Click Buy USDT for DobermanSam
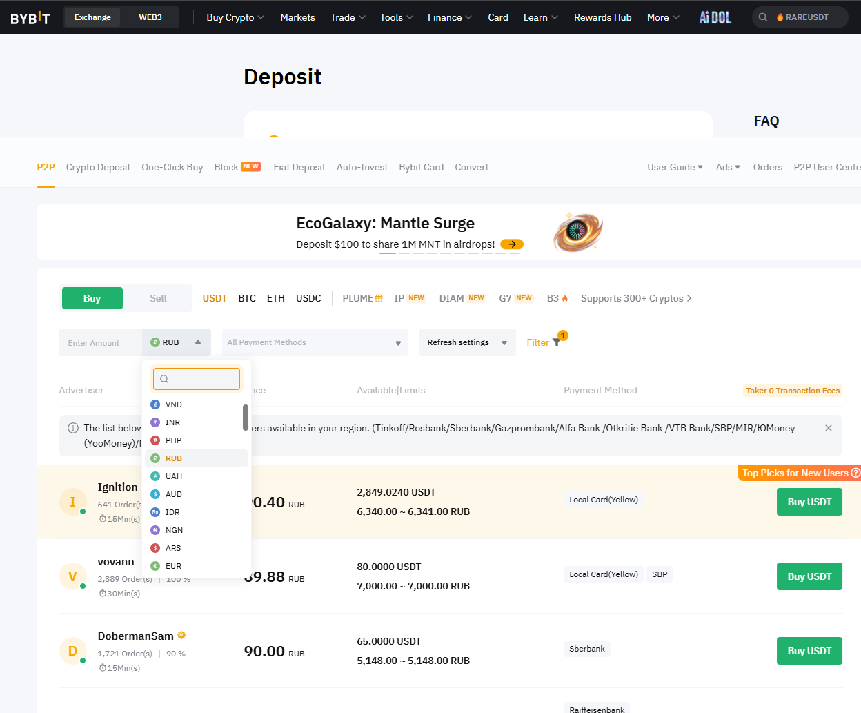The image size is (861, 713). (x=809, y=651)
